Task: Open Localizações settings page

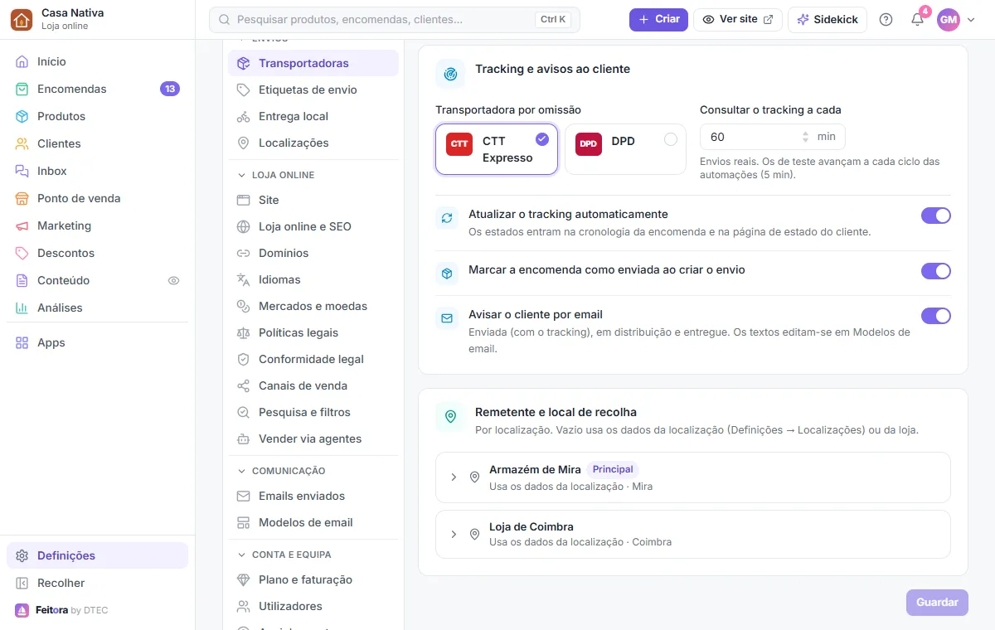Action: coord(313,143)
